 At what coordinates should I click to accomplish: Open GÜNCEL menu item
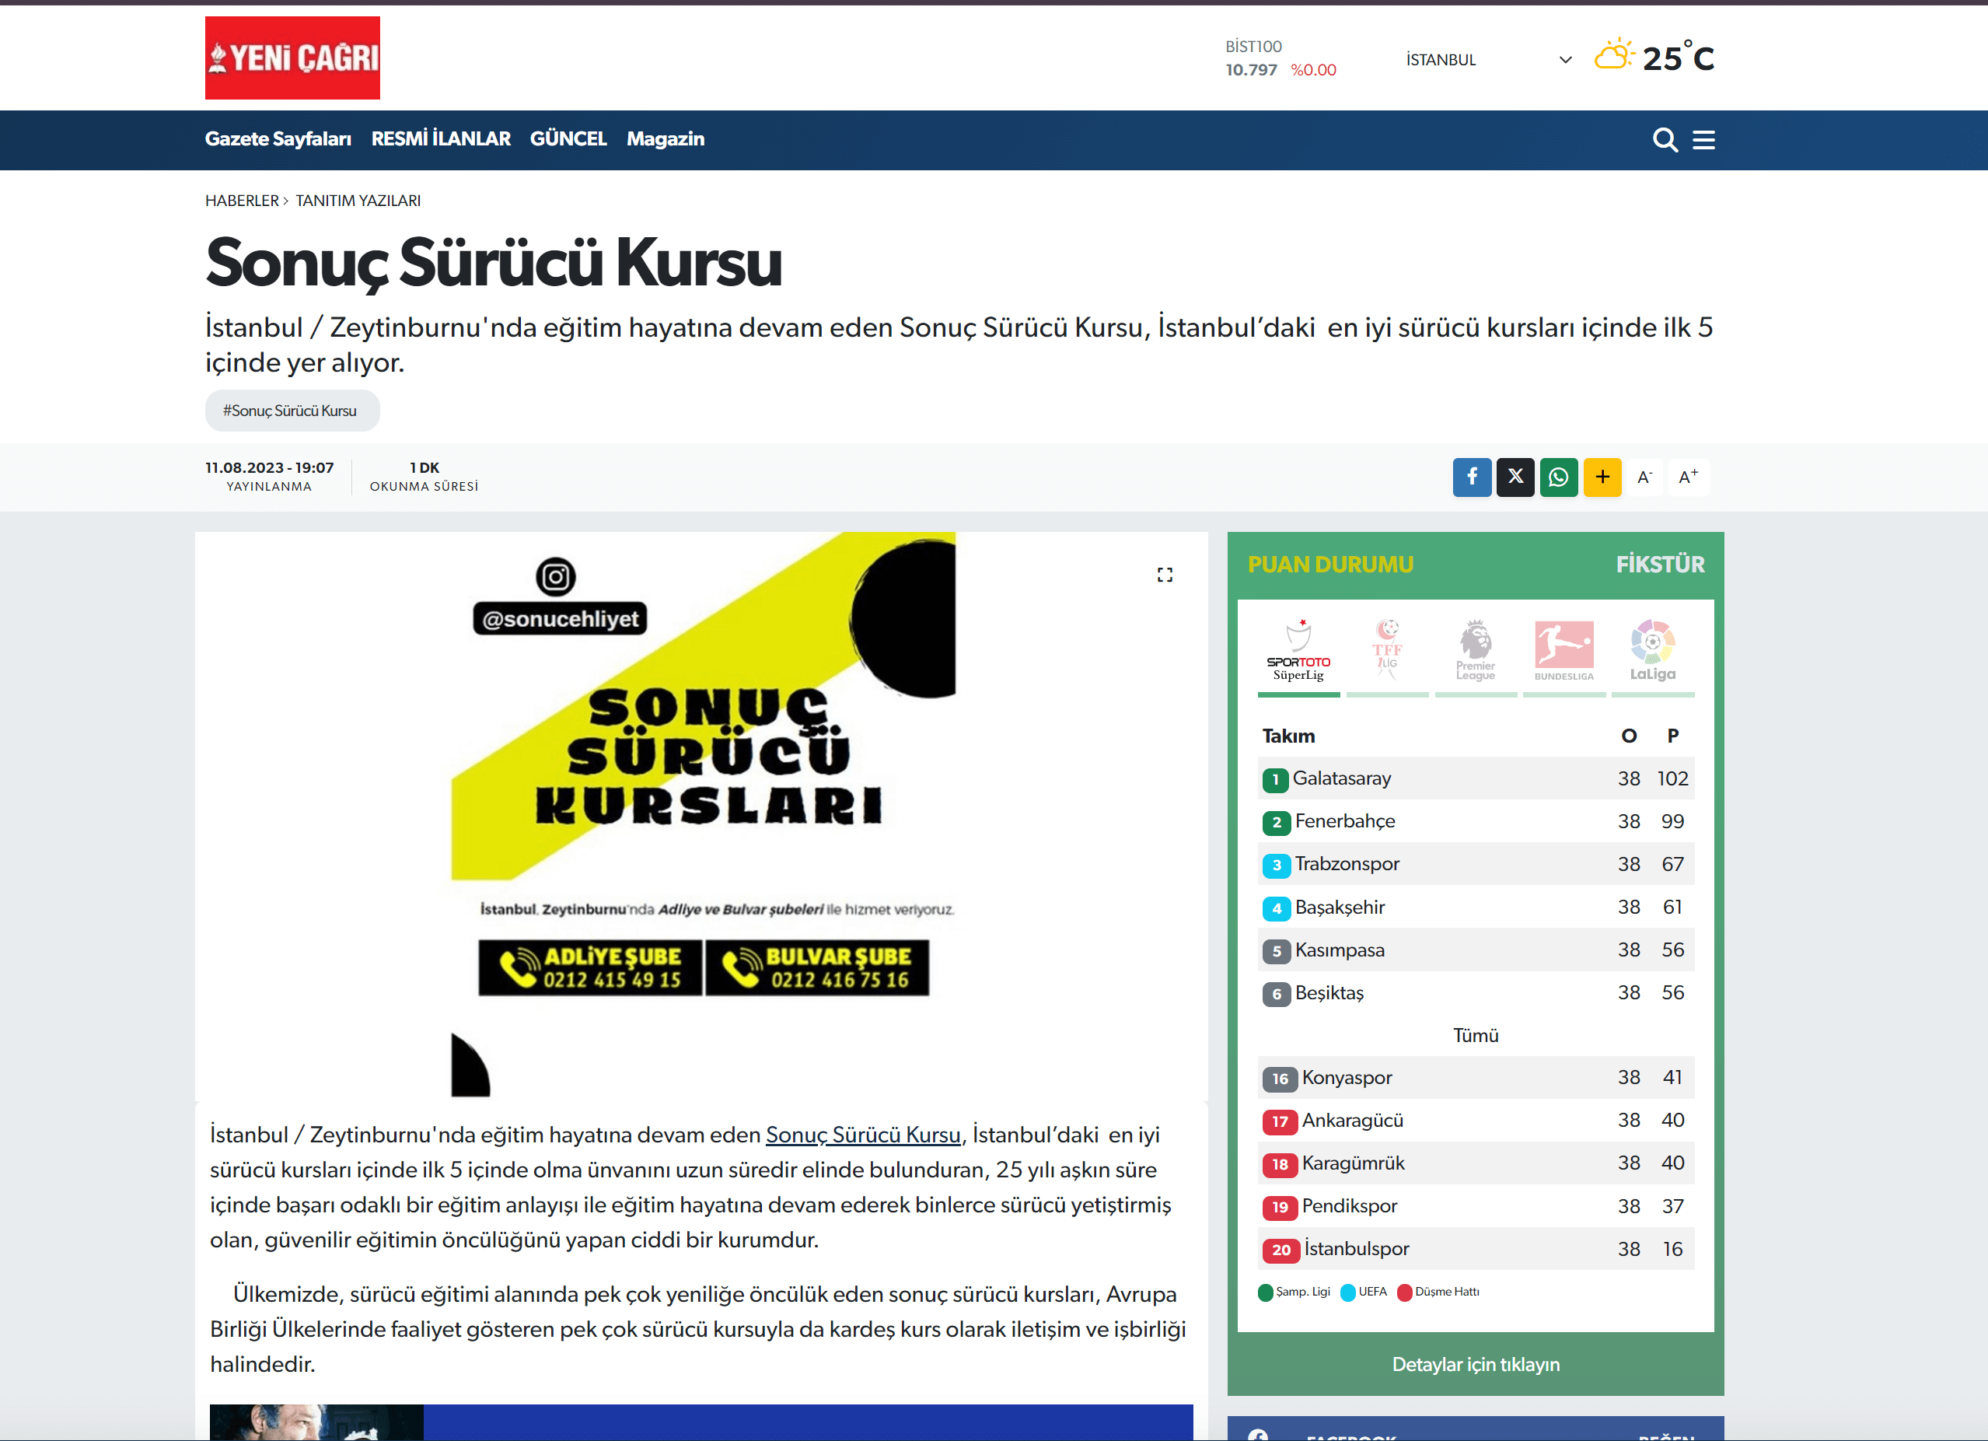pyautogui.click(x=568, y=138)
